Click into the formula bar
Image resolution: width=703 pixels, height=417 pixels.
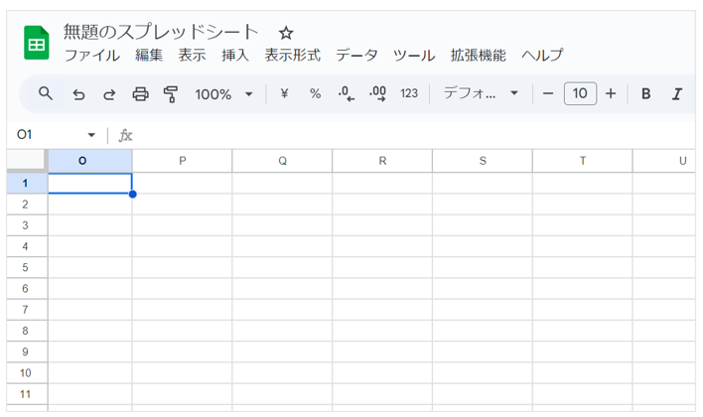tap(412, 135)
